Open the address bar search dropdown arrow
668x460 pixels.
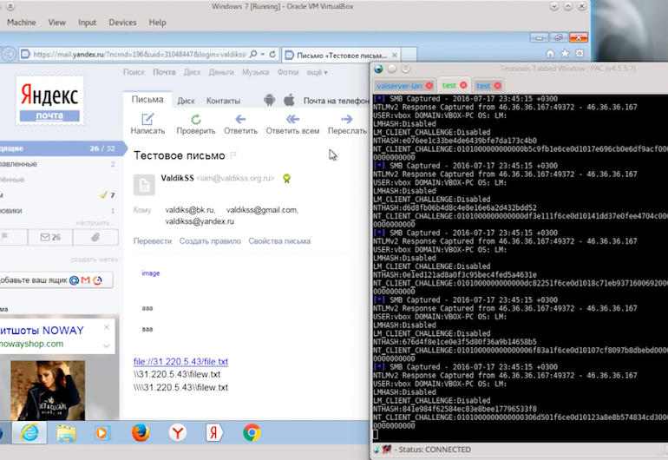click(262, 54)
